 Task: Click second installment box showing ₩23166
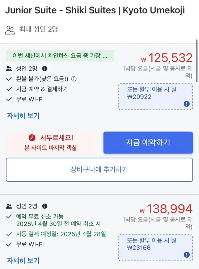(156, 248)
